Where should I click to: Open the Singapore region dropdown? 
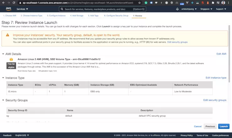click(206, 9)
